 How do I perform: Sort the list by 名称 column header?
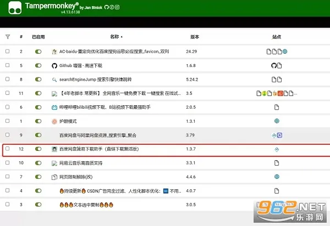[116, 37]
